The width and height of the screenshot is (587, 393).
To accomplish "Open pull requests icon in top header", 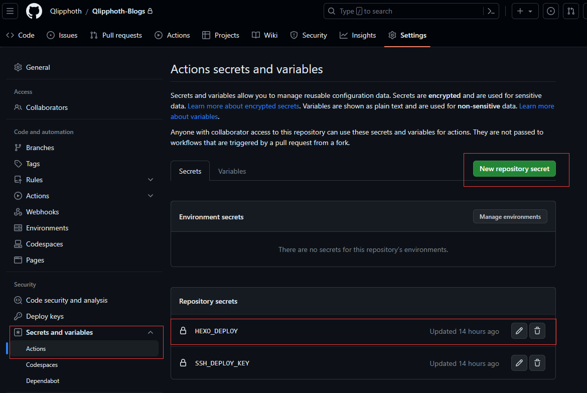I will [571, 11].
